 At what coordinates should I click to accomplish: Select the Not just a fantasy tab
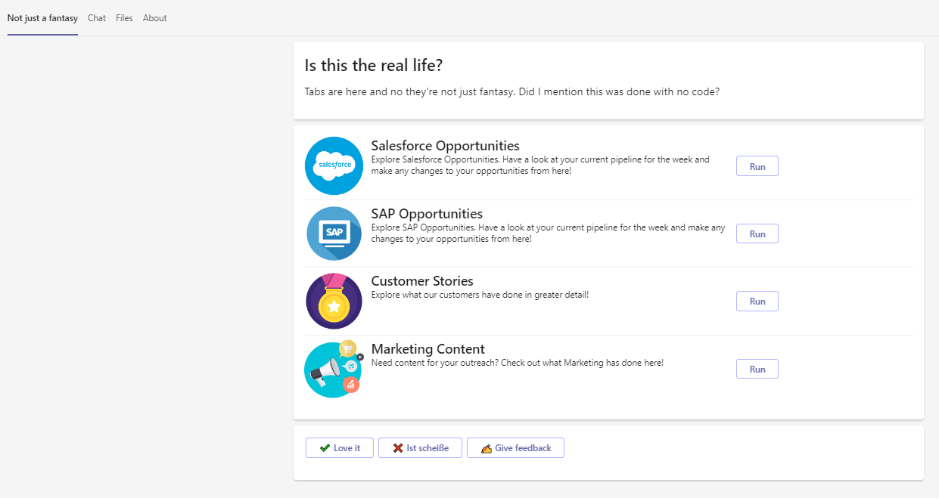click(x=42, y=18)
